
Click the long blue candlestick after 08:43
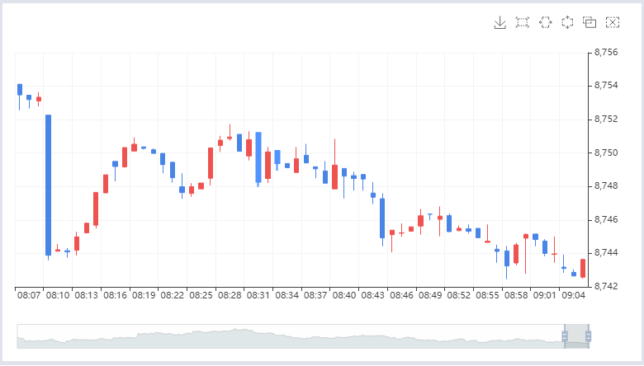pyautogui.click(x=382, y=218)
